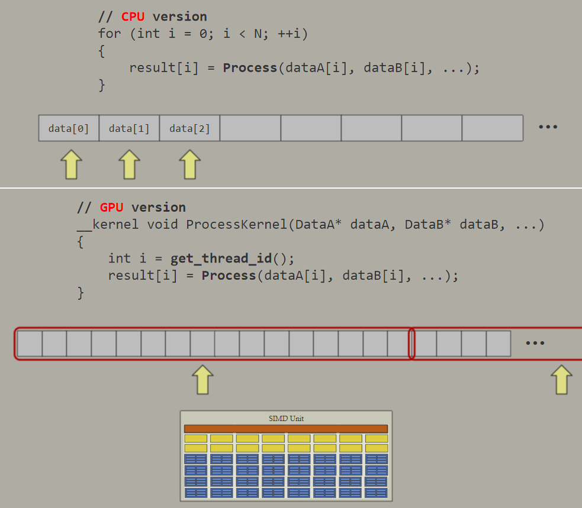Click the yellow arrow under data[2]
582x508 pixels.
189,164
